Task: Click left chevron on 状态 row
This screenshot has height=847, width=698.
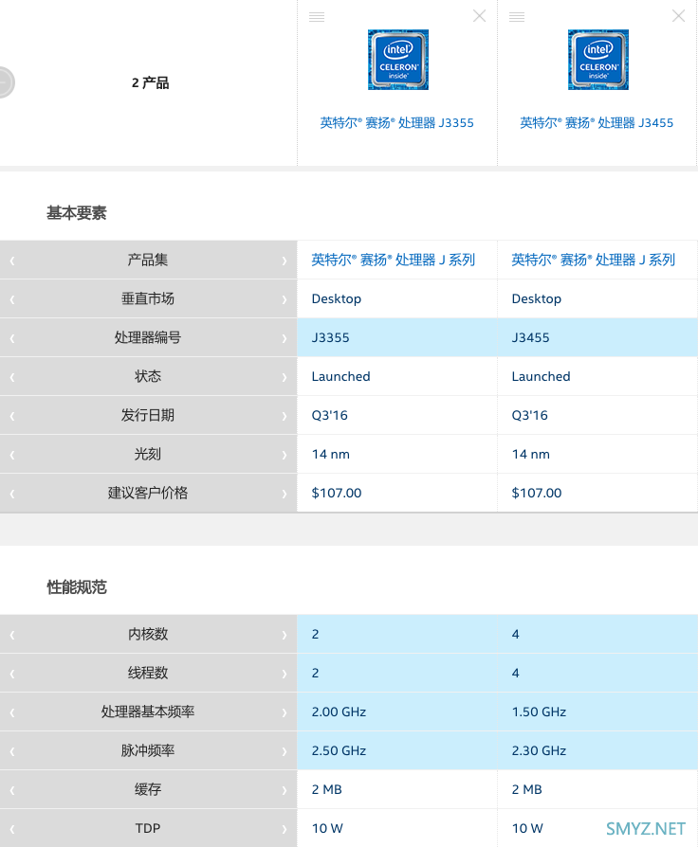Action: tap(12, 378)
